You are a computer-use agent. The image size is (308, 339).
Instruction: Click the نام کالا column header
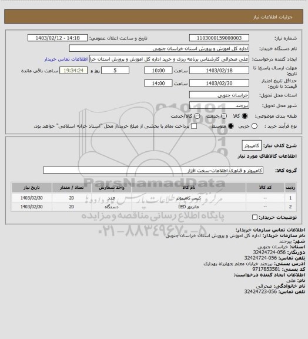[189, 188]
